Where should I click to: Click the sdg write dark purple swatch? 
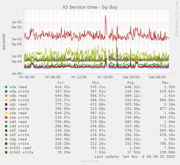pyautogui.click(x=6, y=144)
